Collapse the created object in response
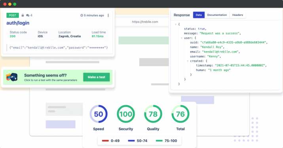 click(x=188, y=61)
